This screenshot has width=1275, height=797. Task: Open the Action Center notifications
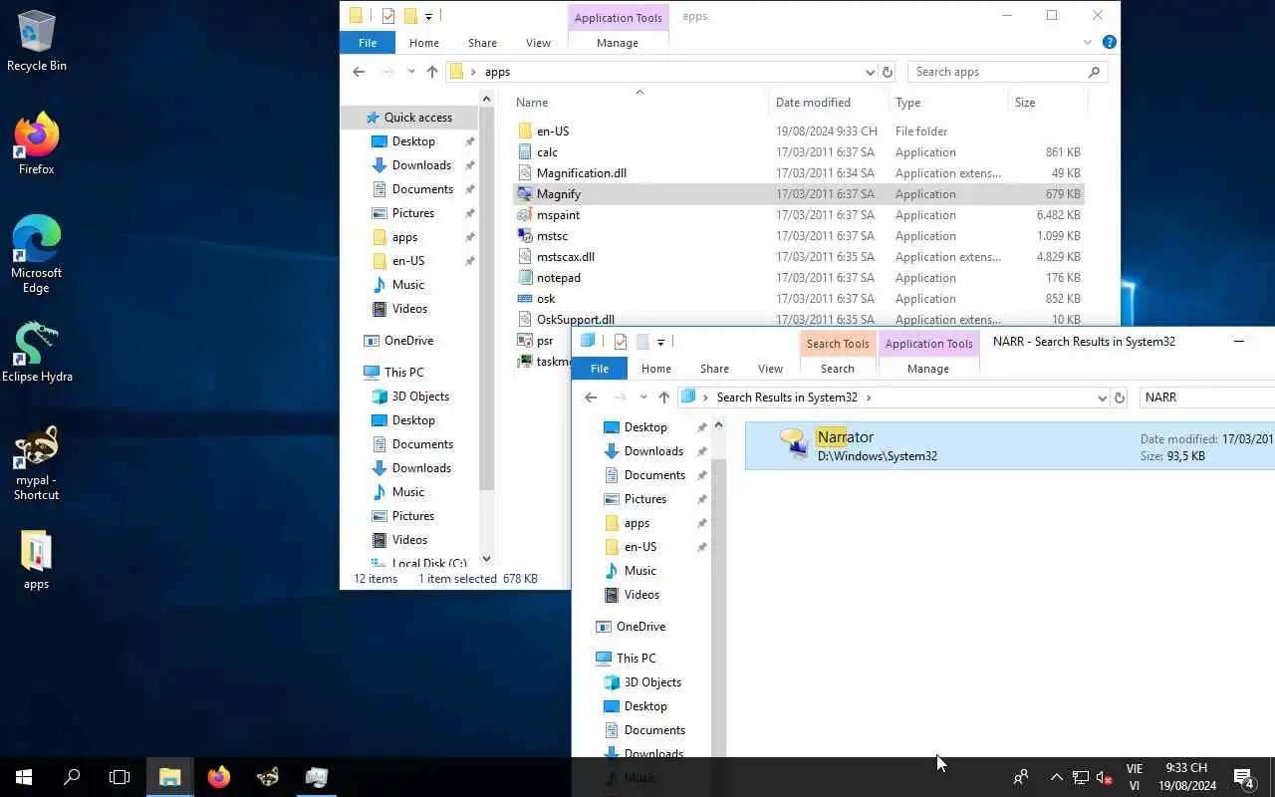(1244, 777)
